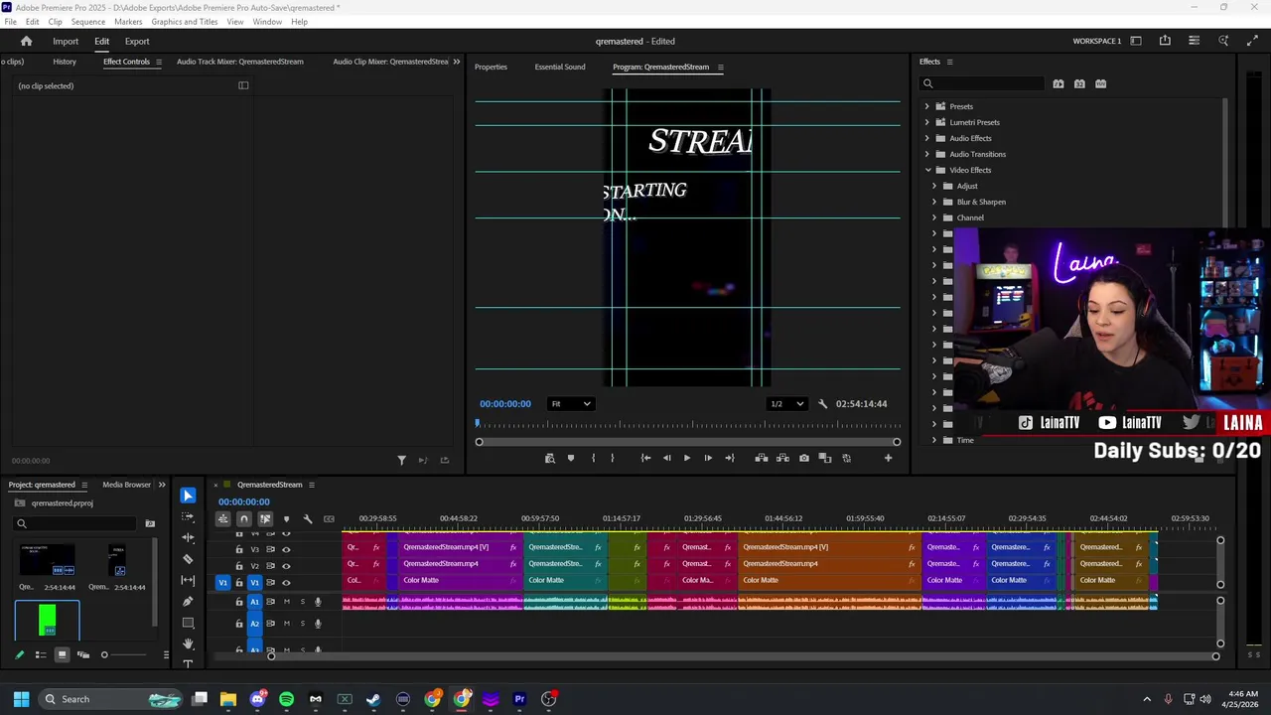The image size is (1271, 715).
Task: Select the Hand tool
Action: click(188, 644)
